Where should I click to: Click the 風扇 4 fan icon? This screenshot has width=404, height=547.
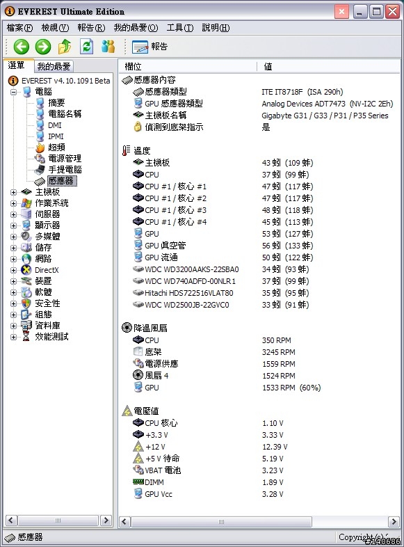(x=138, y=375)
